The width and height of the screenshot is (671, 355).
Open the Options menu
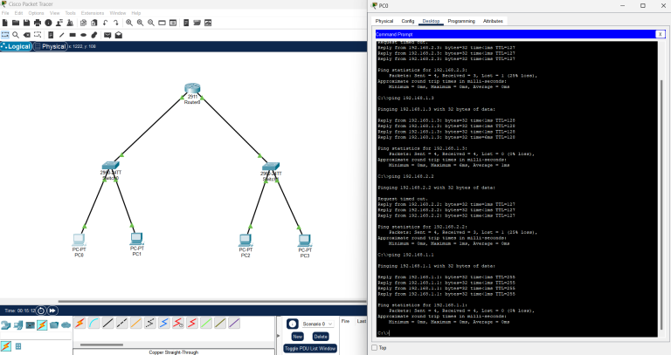36,13
